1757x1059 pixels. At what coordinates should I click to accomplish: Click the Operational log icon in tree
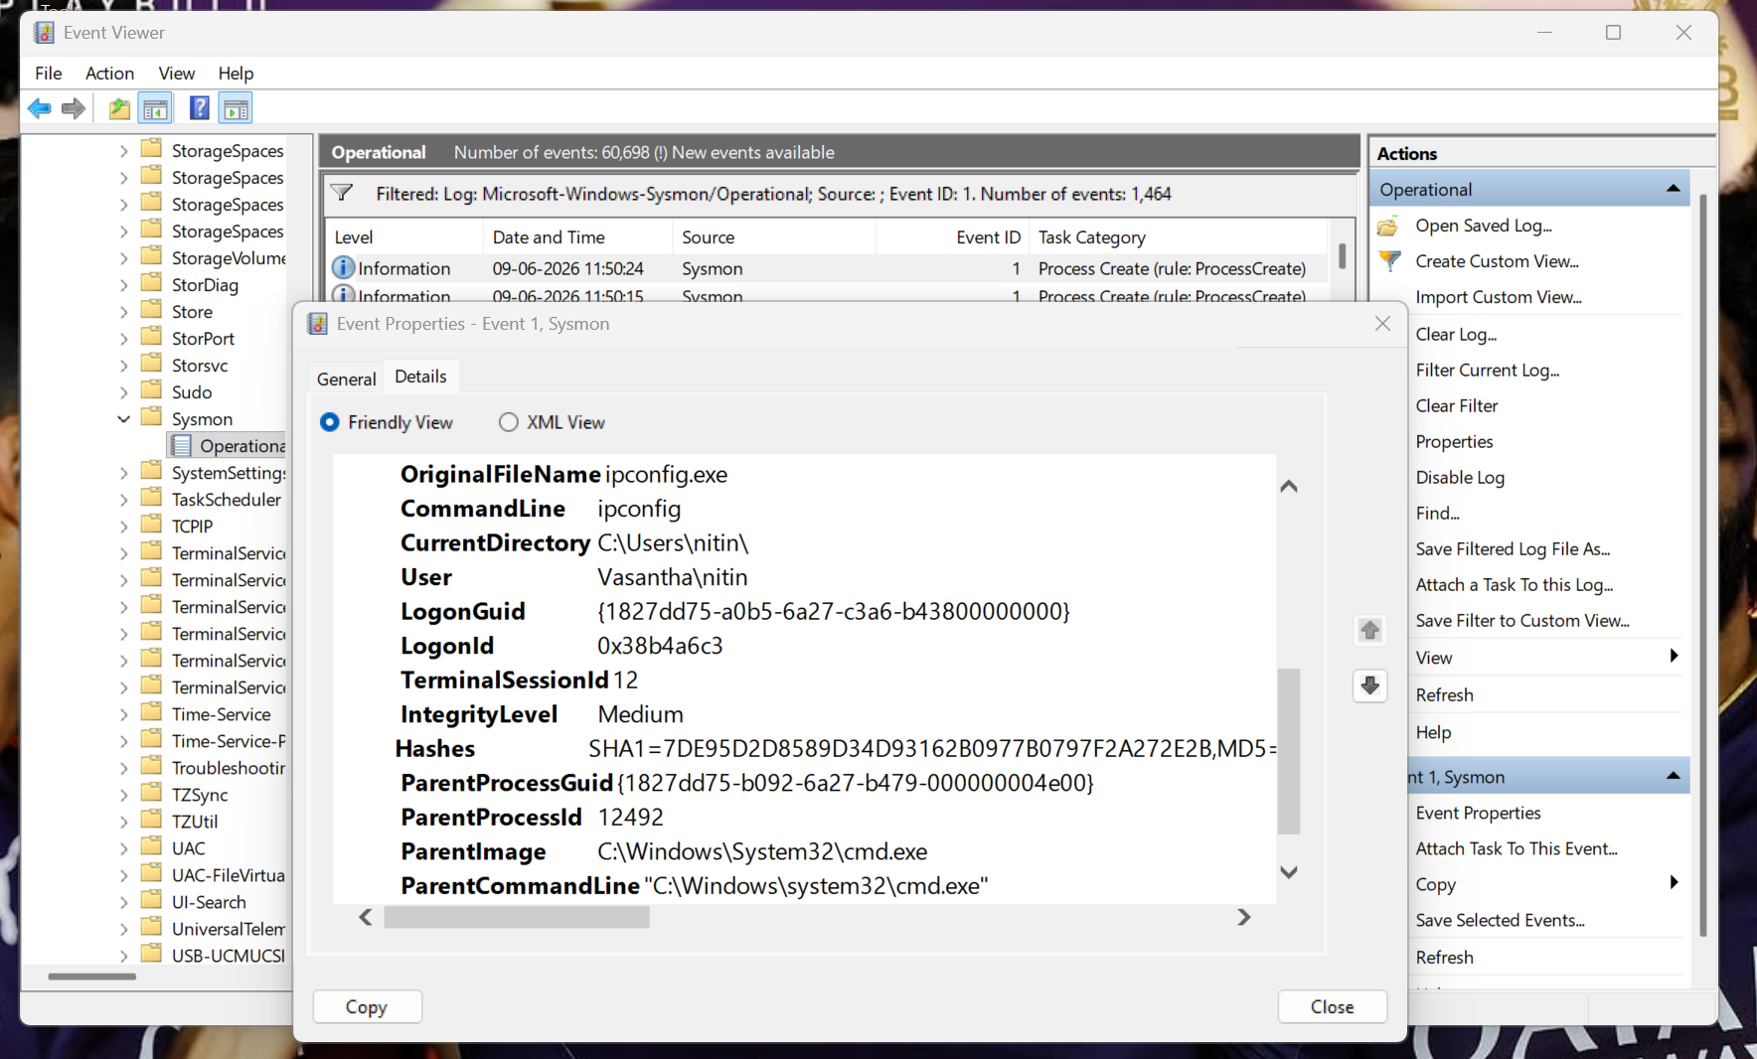(180, 445)
